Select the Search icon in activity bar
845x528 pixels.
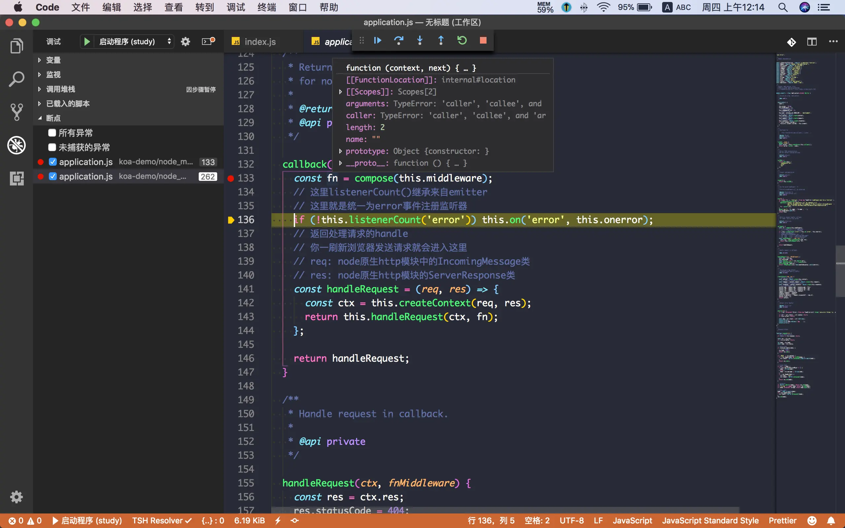click(16, 79)
